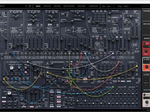The image size is (150, 112).
Task: Toggle the FILTER TYPE LP/HP/BP switch
Action: click(x=65, y=14)
